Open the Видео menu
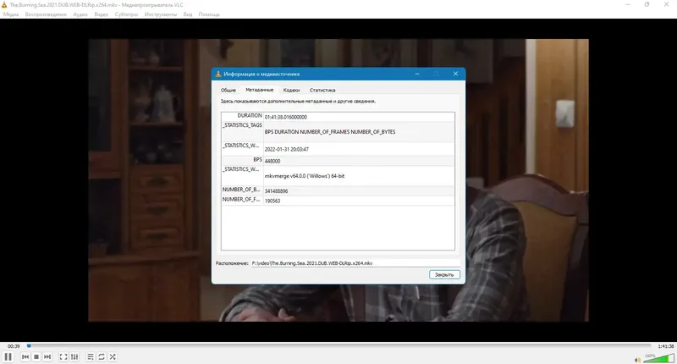The height and width of the screenshot is (364, 677). (102, 14)
